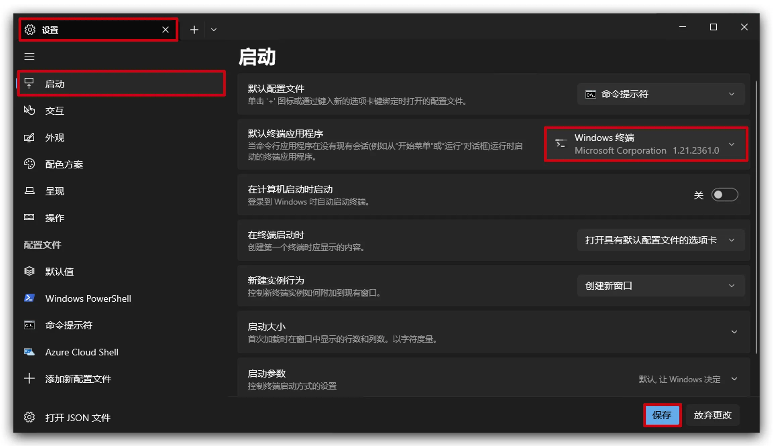
Task: Click 添加新配置文件 to add profile
Action: (x=121, y=379)
